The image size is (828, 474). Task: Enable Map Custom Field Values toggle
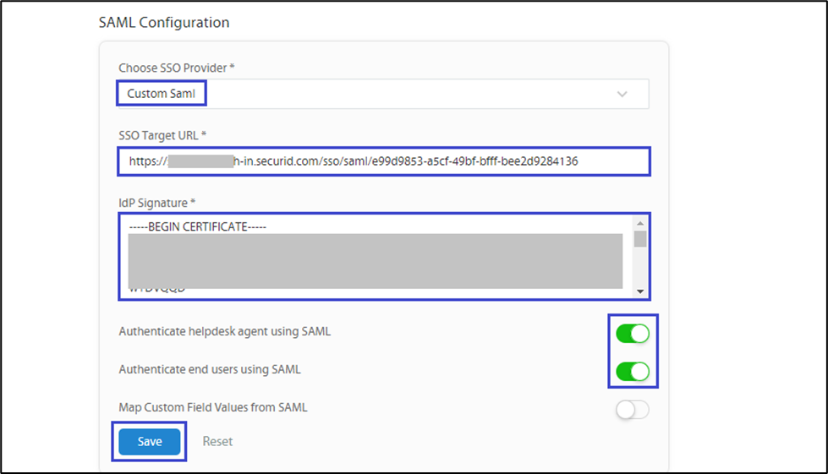pyautogui.click(x=632, y=410)
